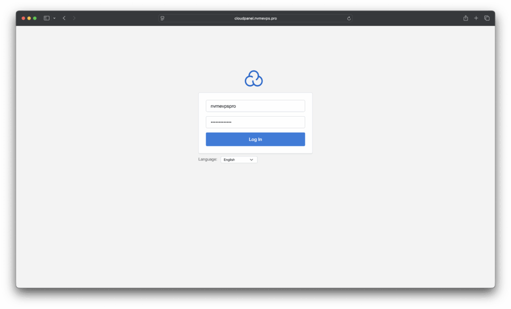Select the address bar URL text
This screenshot has width=511, height=309.
(x=255, y=18)
